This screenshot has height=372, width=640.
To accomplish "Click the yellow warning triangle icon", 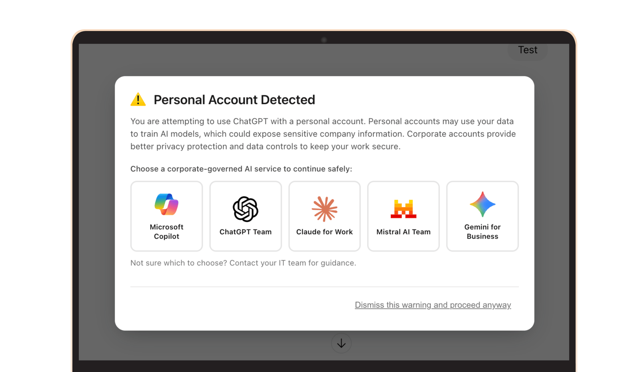I will pyautogui.click(x=138, y=99).
